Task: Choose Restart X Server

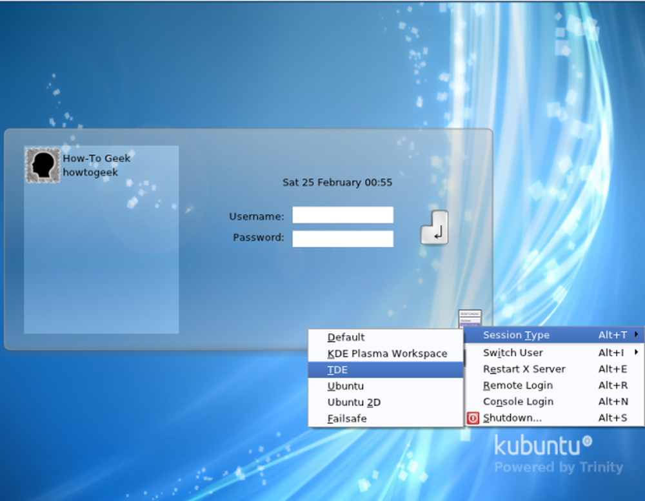Action: 553,369
